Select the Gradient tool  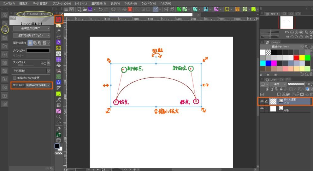point(58,105)
